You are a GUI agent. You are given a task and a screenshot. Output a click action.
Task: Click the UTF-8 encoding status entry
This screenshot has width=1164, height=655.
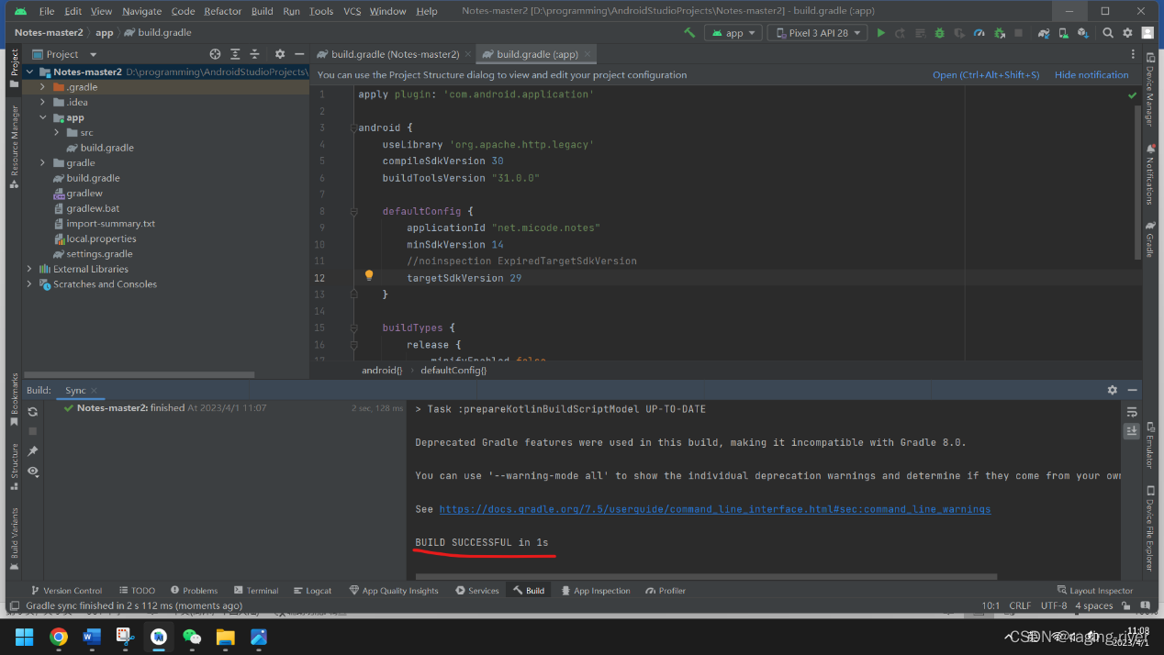tap(1054, 606)
